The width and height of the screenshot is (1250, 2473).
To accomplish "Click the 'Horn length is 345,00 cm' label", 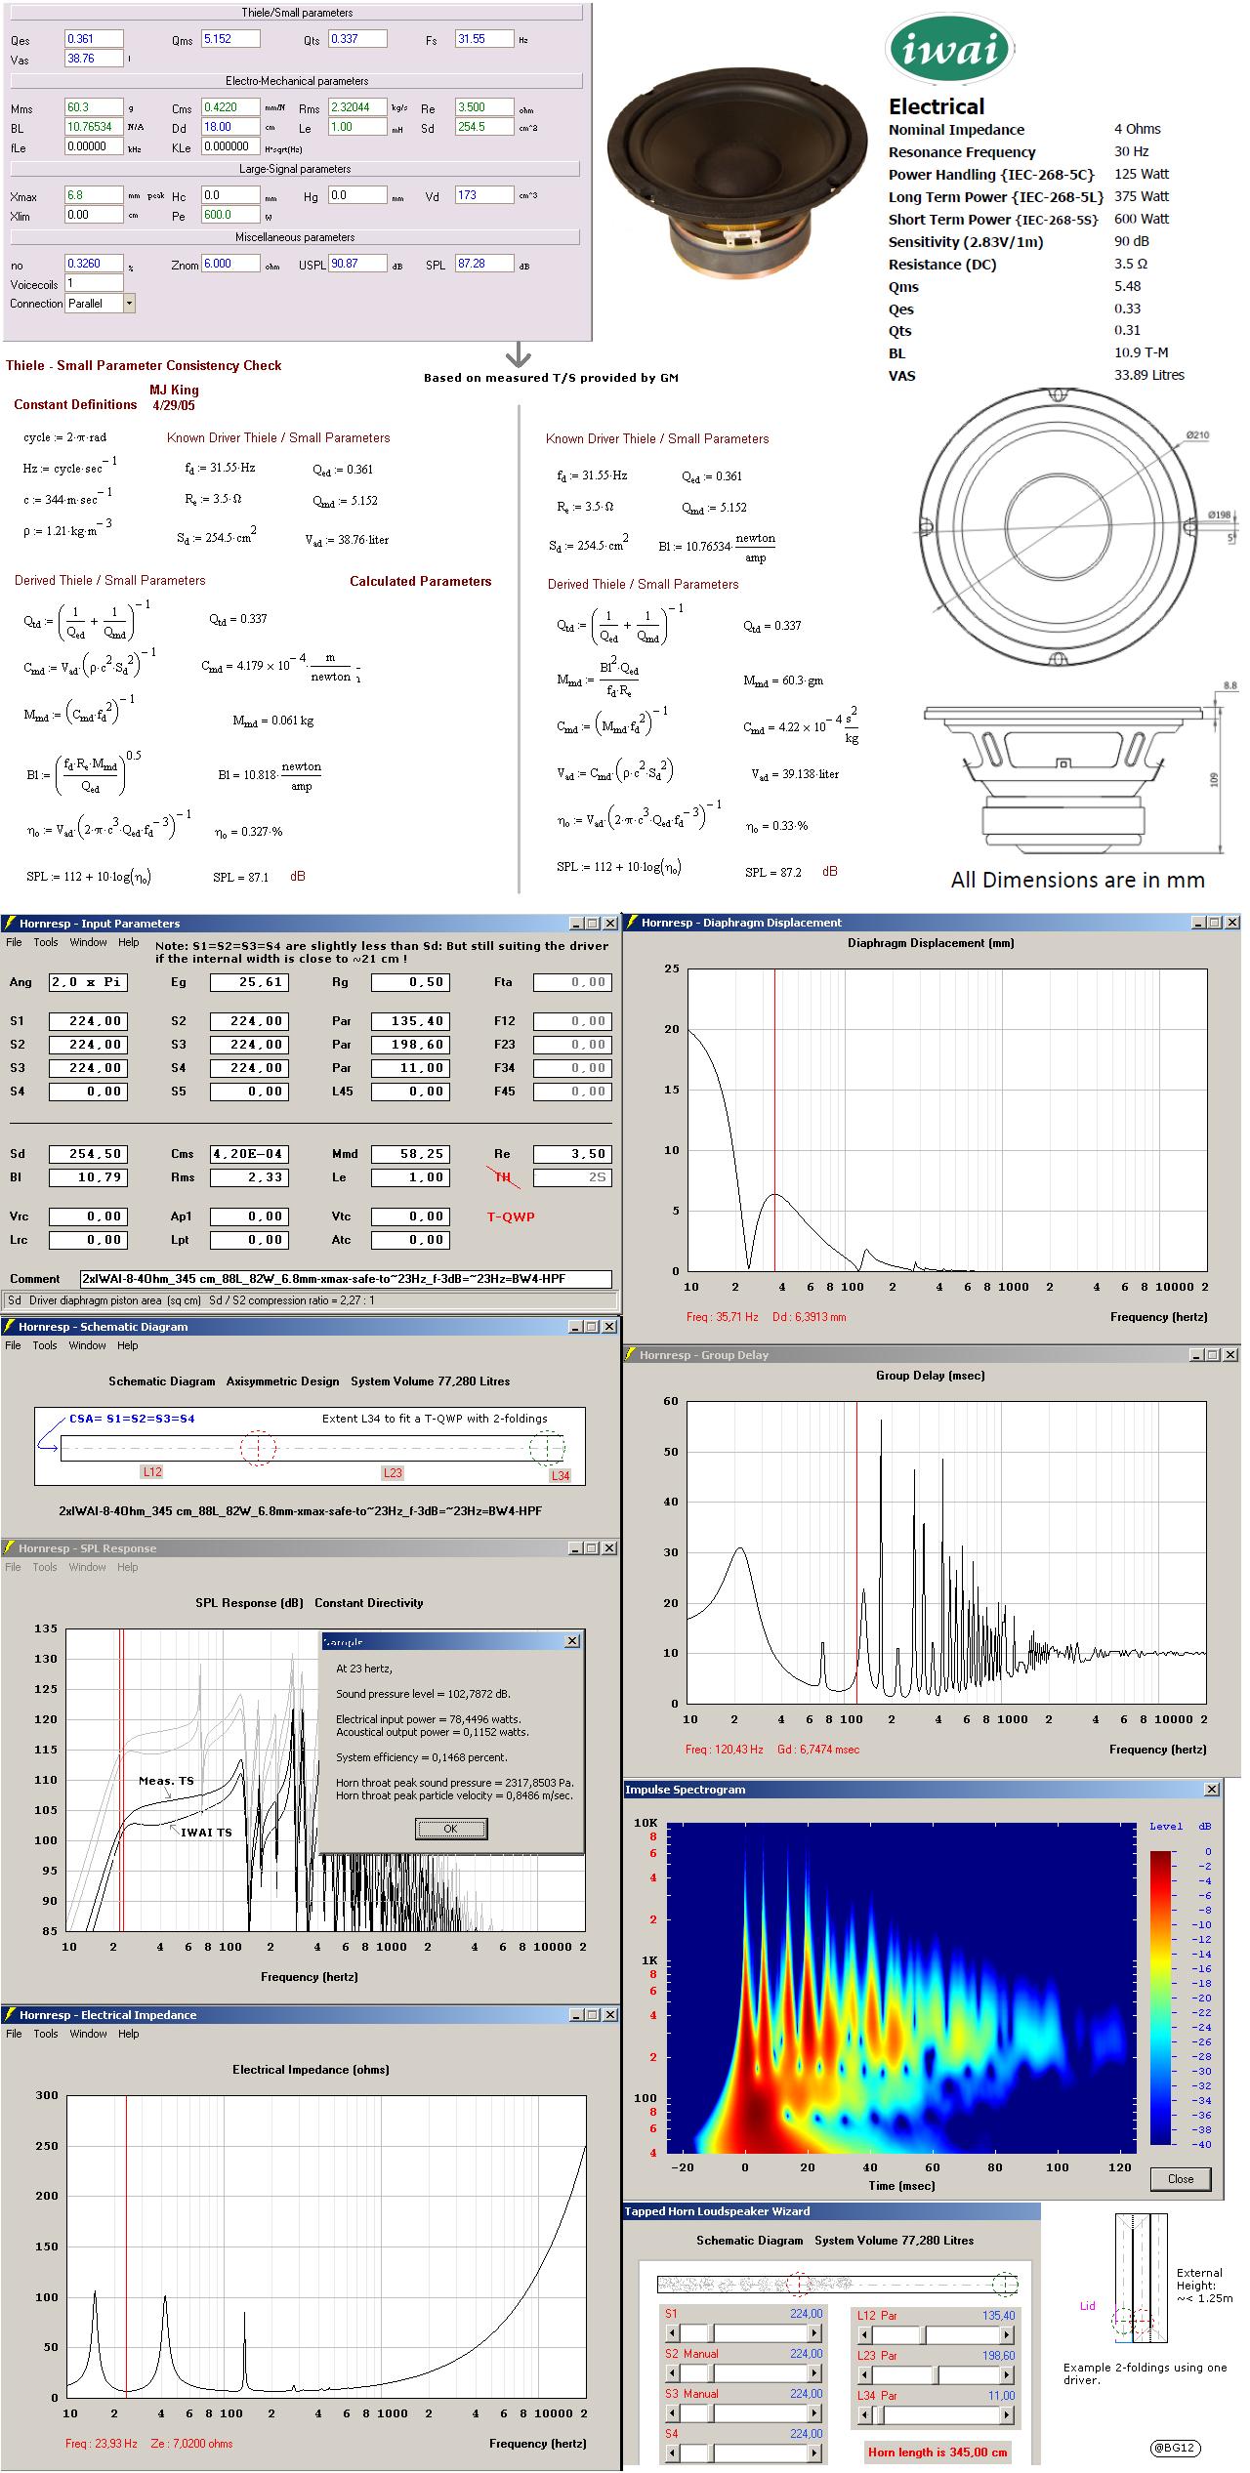I will pyautogui.click(x=937, y=2452).
